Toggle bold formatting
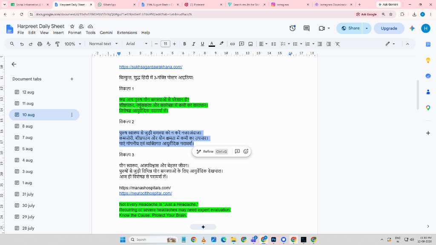436x245 pixels. click(x=184, y=44)
